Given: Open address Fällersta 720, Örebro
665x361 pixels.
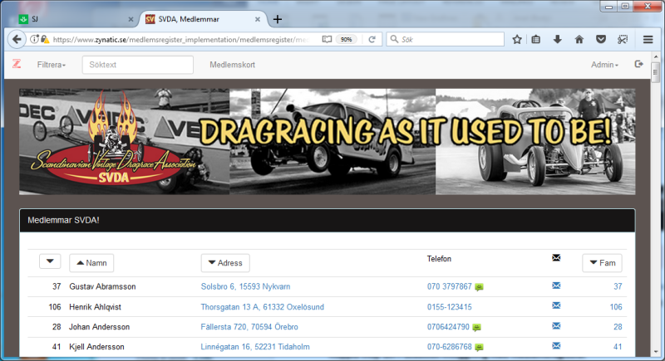Looking at the screenshot, I should [x=249, y=327].
